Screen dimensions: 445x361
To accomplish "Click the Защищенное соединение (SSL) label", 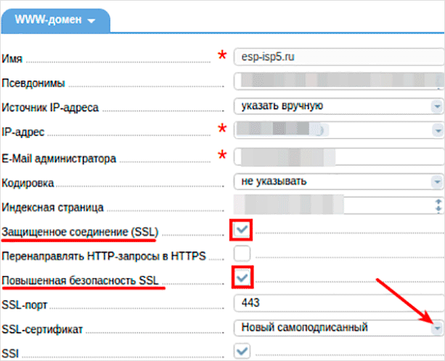I will tap(80, 232).
